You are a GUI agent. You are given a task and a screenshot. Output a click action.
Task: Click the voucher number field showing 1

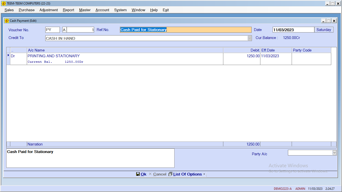[x=80, y=30]
